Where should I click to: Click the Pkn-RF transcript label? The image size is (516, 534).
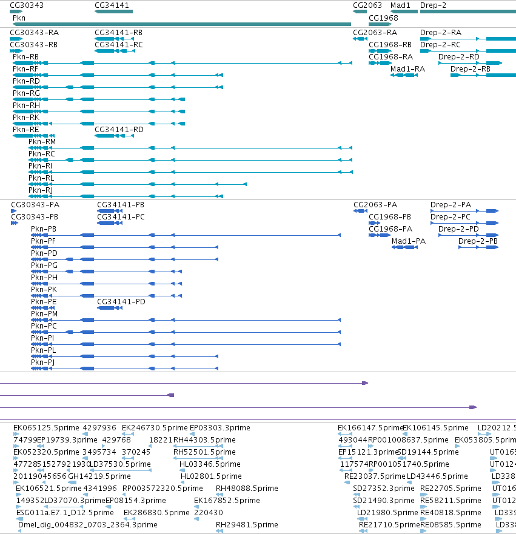pyautogui.click(x=25, y=68)
